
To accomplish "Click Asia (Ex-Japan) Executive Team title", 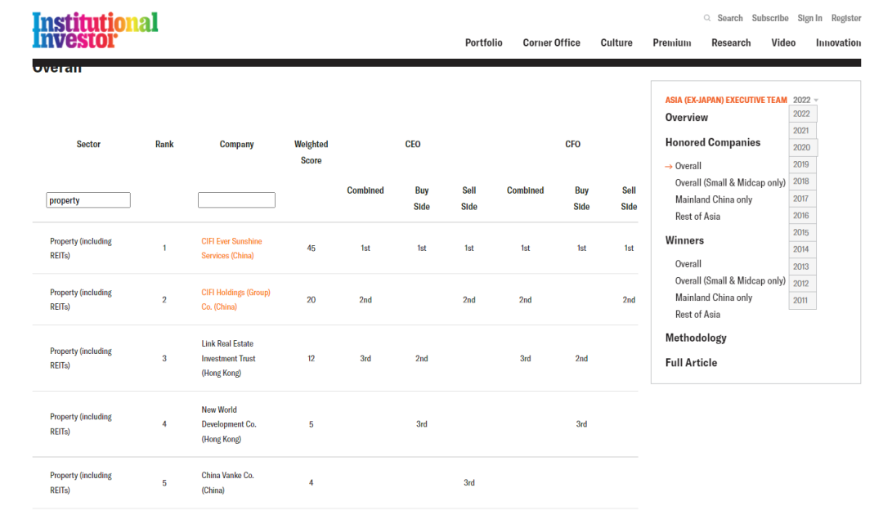I will pyautogui.click(x=726, y=101).
